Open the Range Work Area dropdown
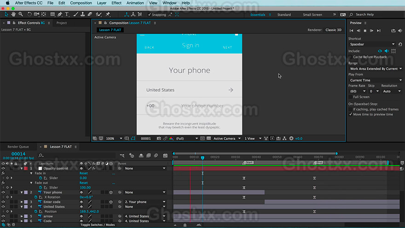The image size is (405, 228). (x=376, y=69)
